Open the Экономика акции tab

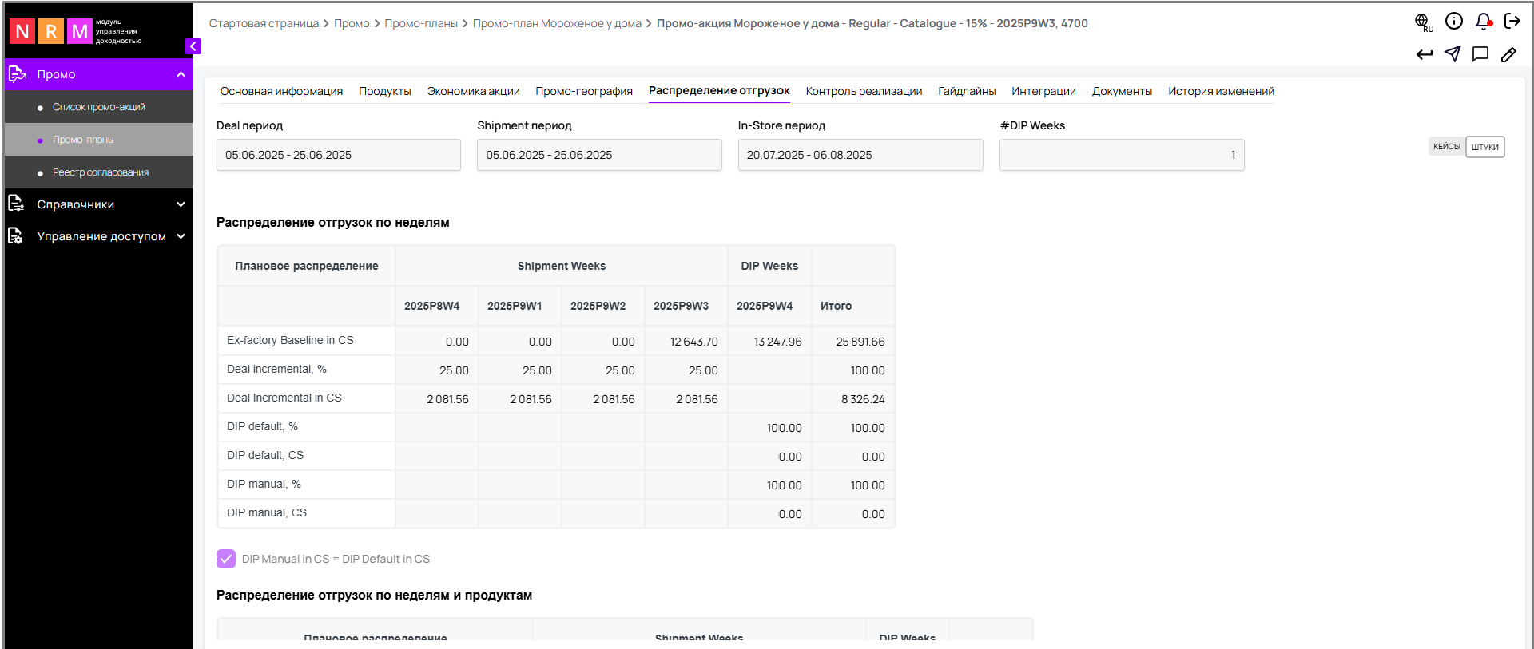(473, 91)
